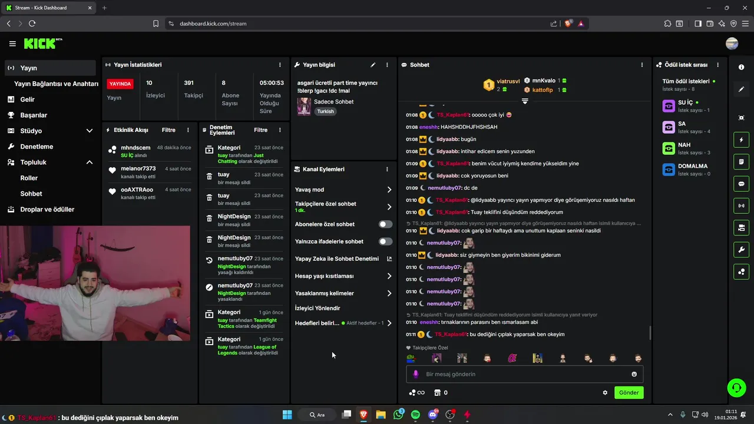754x424 pixels.
Task: Toggle the broadcast signal widget in the right sidebar
Action: (741, 206)
